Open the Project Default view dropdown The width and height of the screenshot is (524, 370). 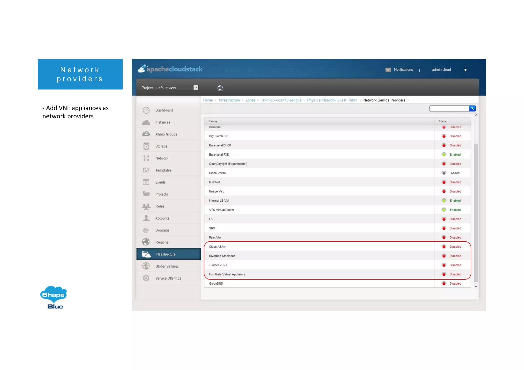pyautogui.click(x=196, y=88)
